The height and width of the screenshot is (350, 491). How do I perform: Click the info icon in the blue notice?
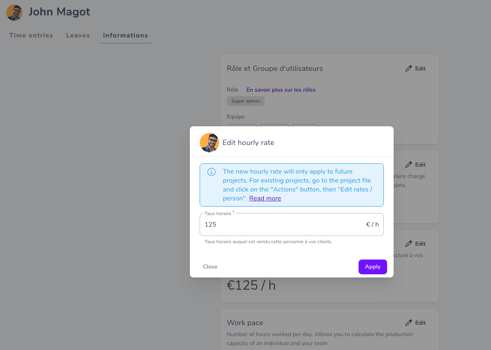[211, 172]
